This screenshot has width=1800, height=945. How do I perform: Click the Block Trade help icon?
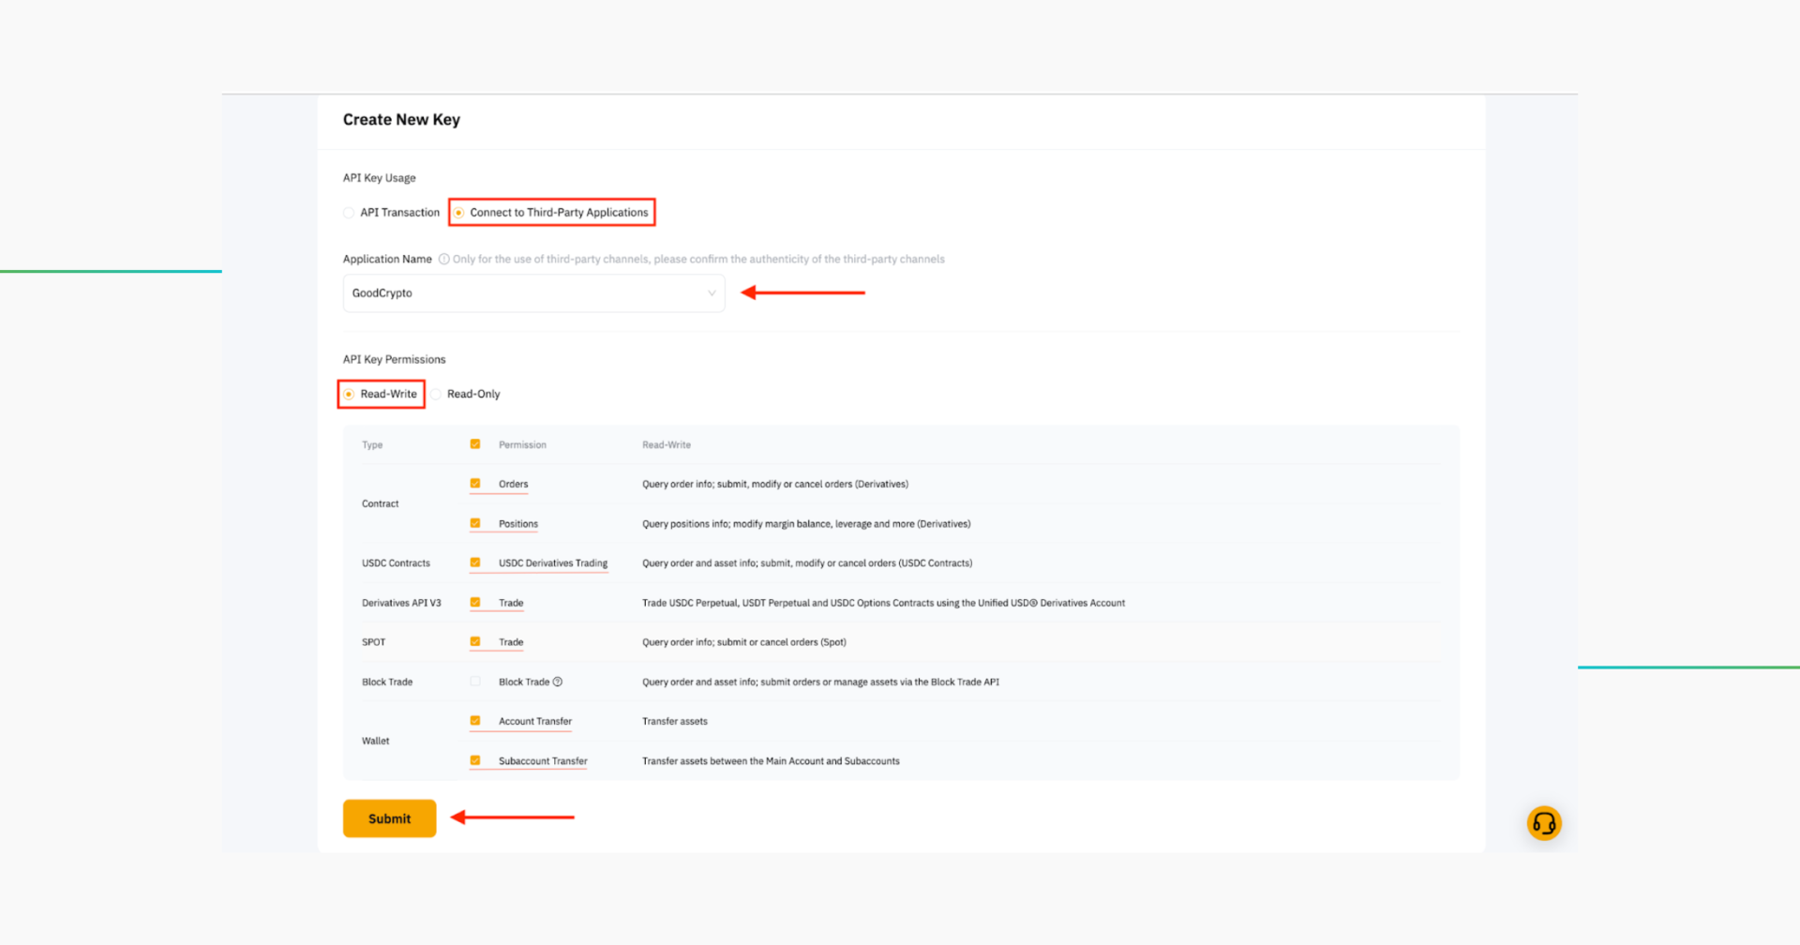[x=558, y=682]
